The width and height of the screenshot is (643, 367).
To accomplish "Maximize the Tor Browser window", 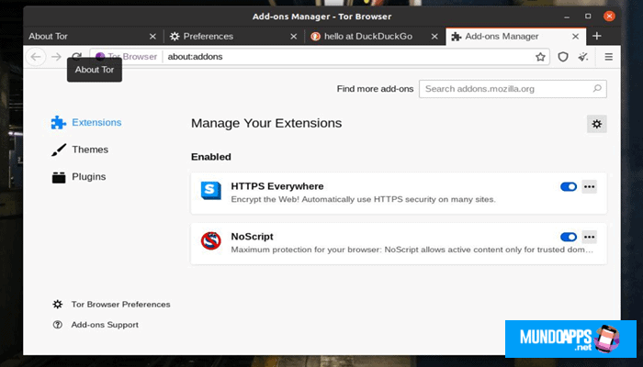I will (588, 17).
